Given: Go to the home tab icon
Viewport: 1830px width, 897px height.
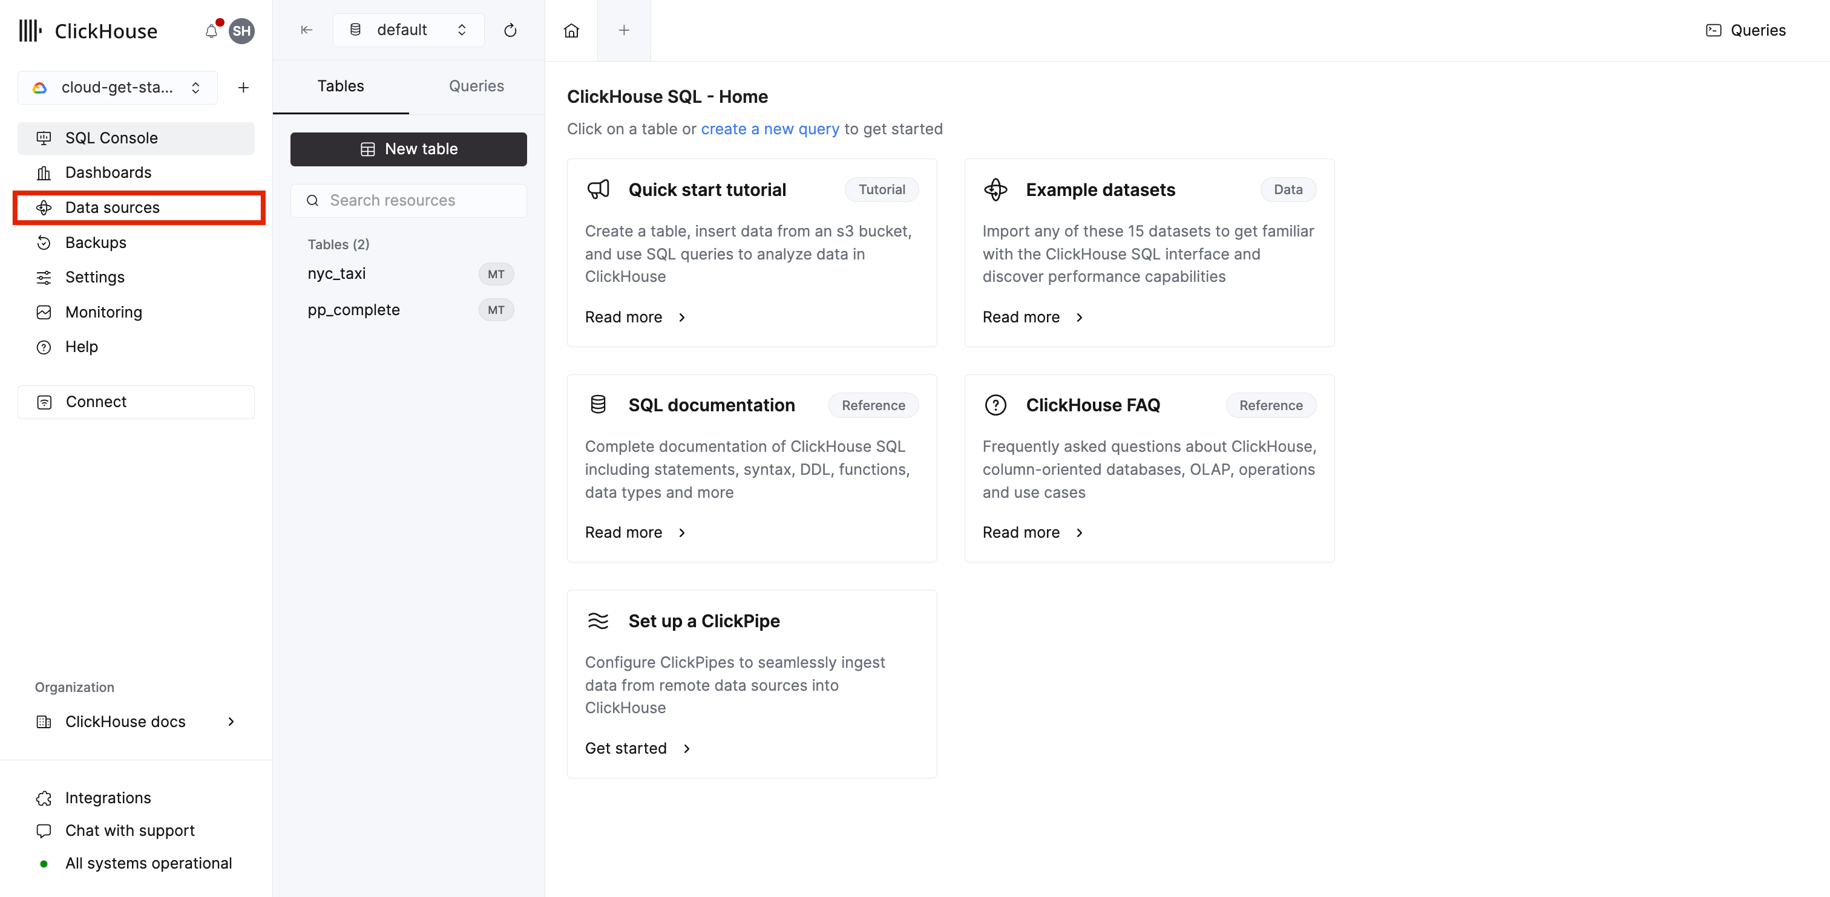Looking at the screenshot, I should click(x=571, y=30).
